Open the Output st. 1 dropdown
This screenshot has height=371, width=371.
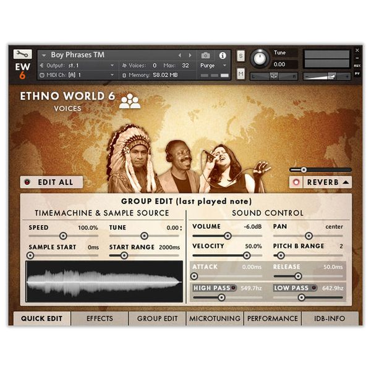point(112,66)
